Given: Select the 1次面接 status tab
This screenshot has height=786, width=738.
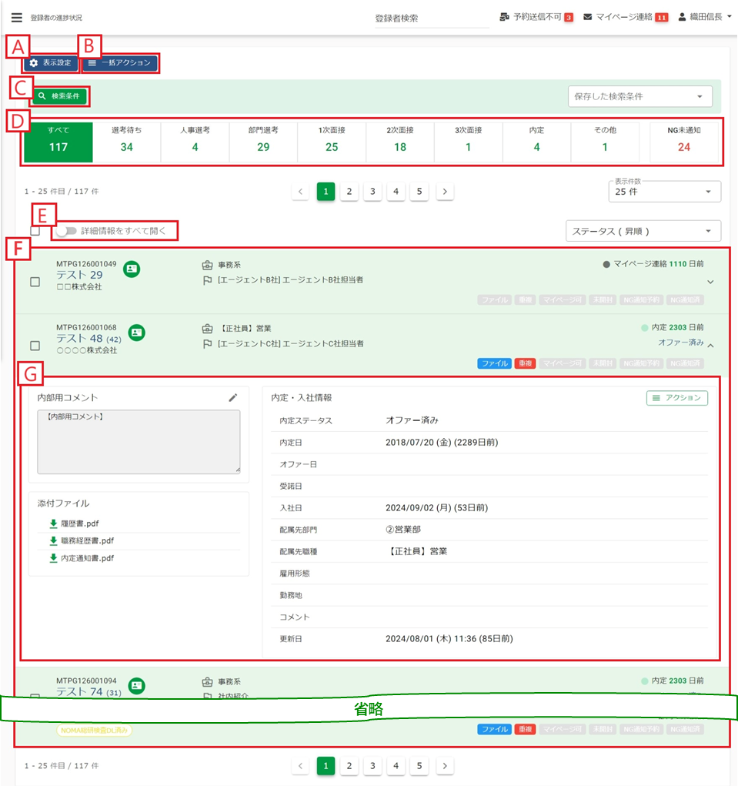Looking at the screenshot, I should point(332,140).
